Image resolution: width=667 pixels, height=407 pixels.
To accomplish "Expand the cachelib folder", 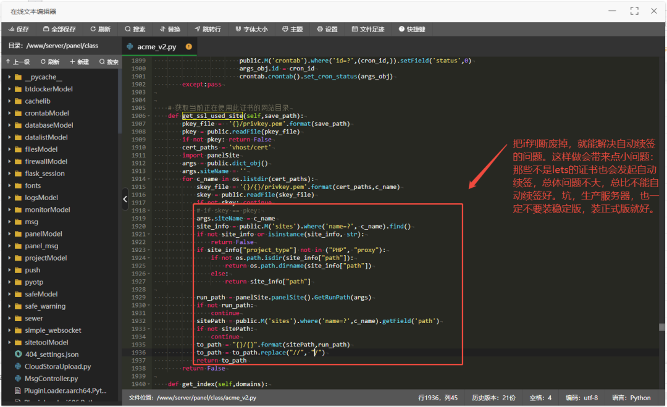I will pyautogui.click(x=9, y=101).
